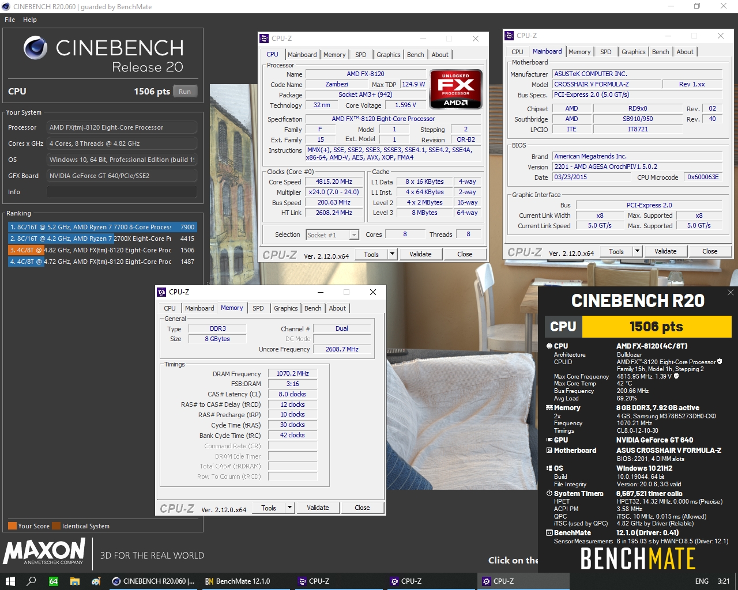Select ranking row Ryzen 7 7700 score 7900
Viewport: 738px width, 590px height.
pos(102,227)
